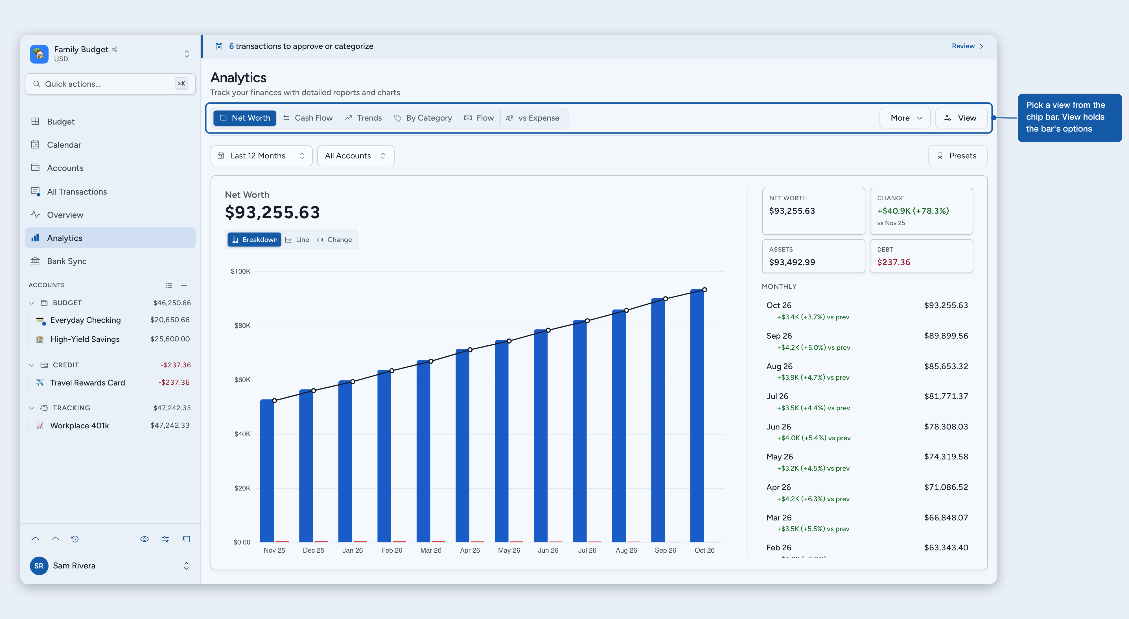This screenshot has width=1129, height=619.
Task: Open Calendar in the sidebar
Action: 110,145
